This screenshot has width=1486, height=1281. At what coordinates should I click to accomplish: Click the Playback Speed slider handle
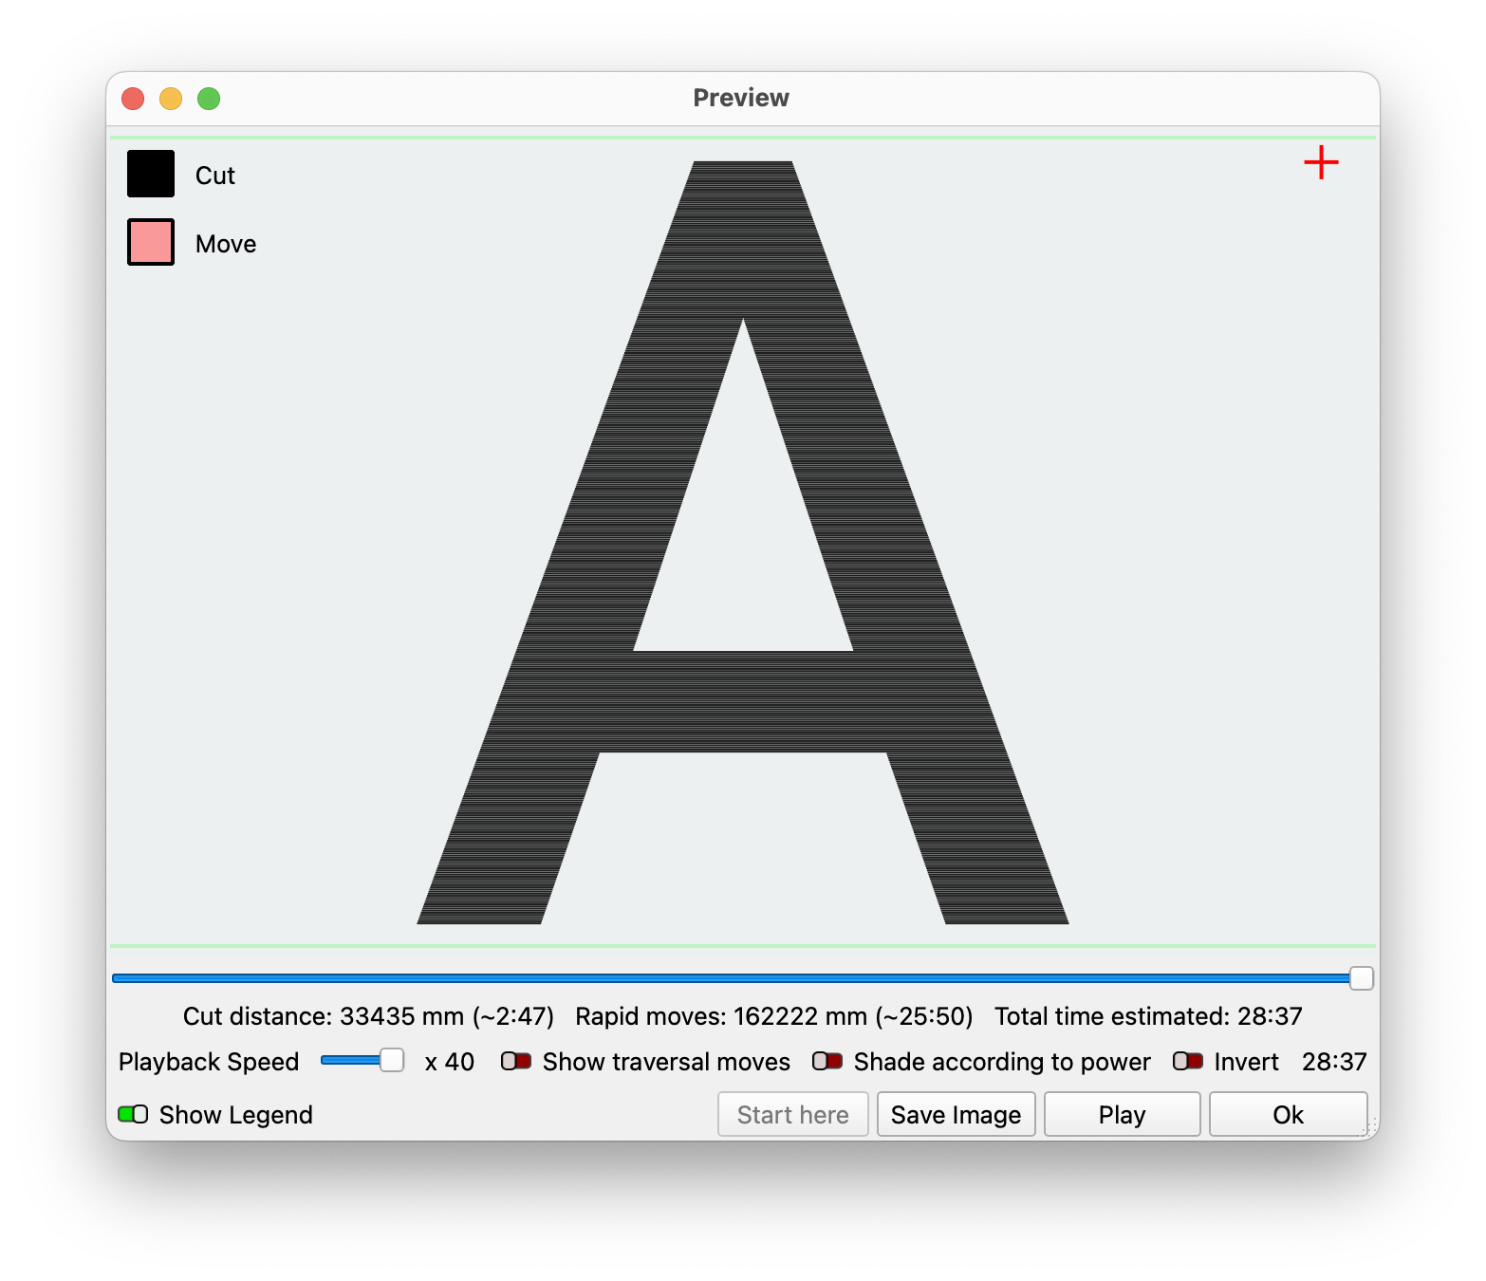392,1061
